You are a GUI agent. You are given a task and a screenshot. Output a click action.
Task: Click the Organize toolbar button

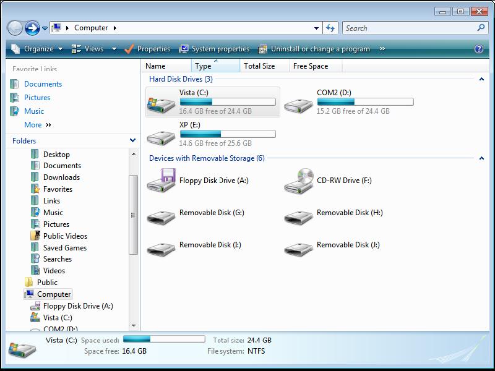point(37,49)
